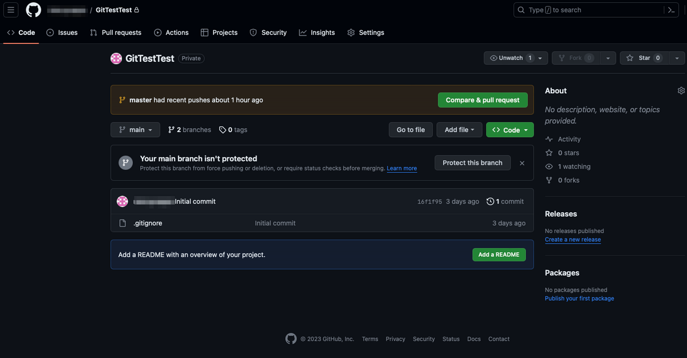Click the master branch name in banner

[141, 100]
